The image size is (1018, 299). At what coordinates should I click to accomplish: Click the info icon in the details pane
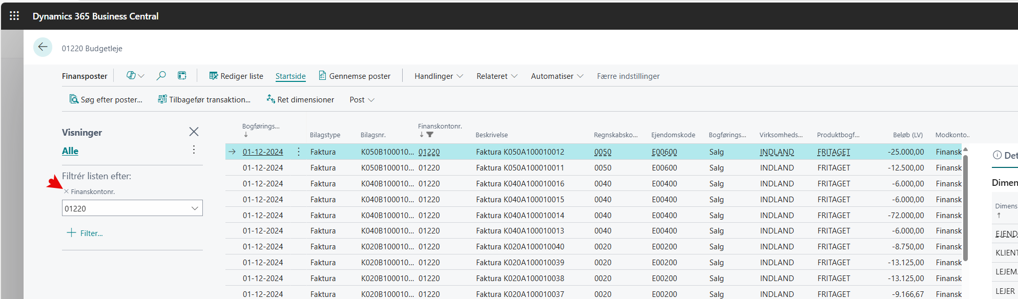coord(997,155)
